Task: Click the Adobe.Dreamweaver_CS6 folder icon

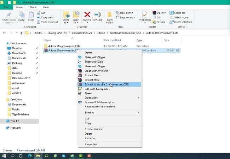Action: tap(46, 46)
